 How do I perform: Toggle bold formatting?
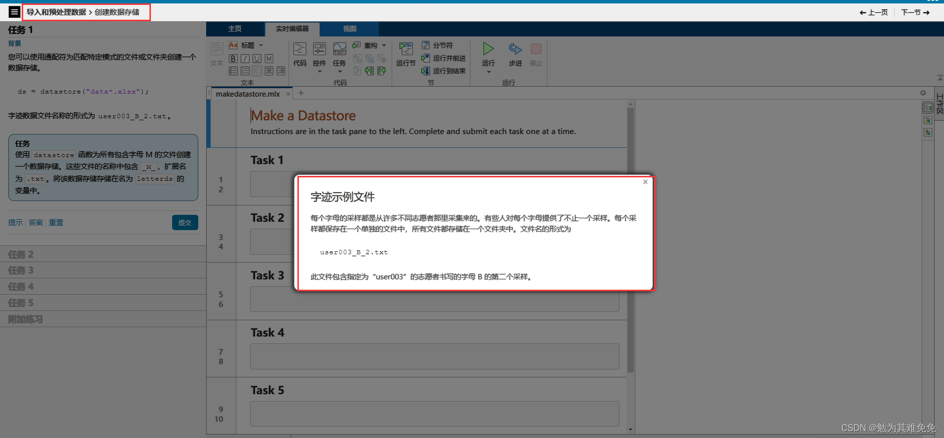point(233,59)
